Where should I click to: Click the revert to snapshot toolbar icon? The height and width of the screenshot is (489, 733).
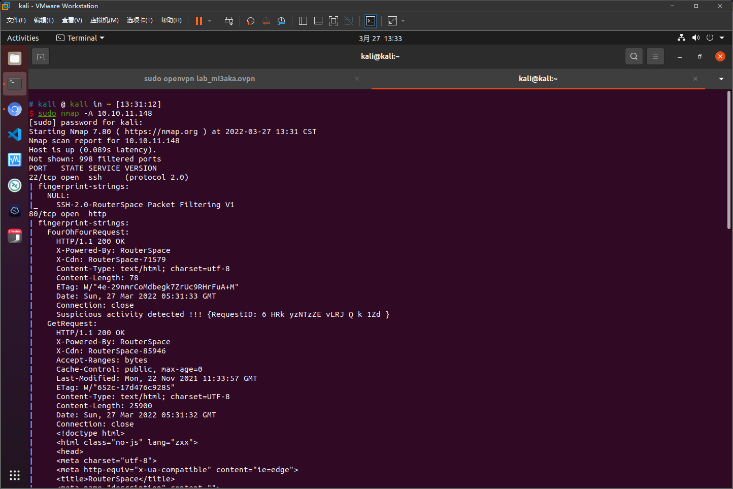click(x=266, y=21)
